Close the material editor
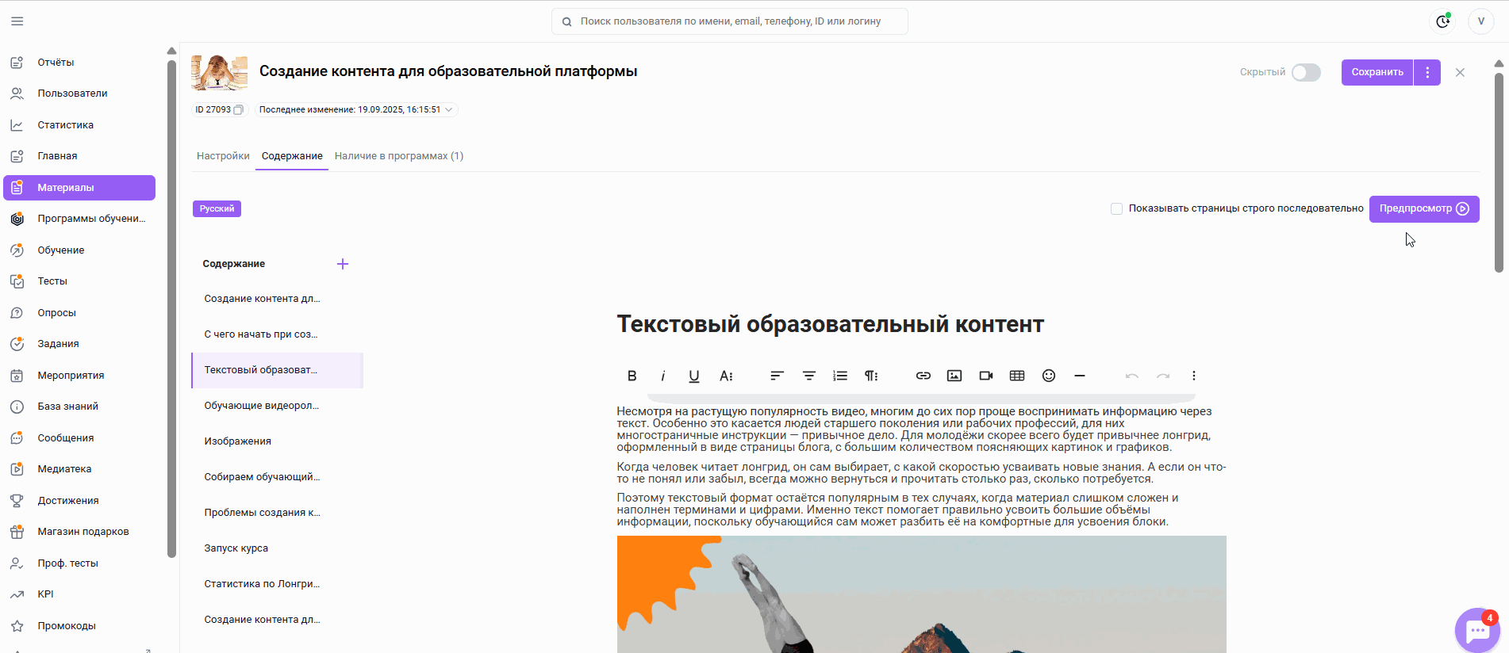 click(1460, 72)
